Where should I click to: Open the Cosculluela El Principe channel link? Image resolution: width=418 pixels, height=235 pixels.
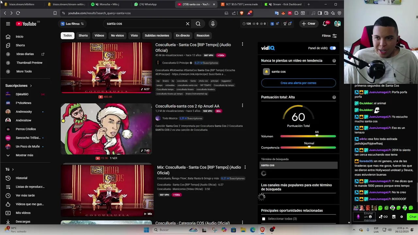coord(175,63)
